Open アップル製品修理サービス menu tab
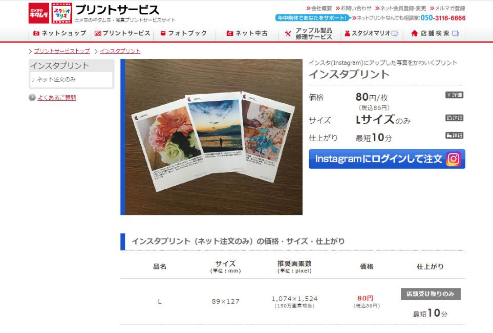 point(309,34)
